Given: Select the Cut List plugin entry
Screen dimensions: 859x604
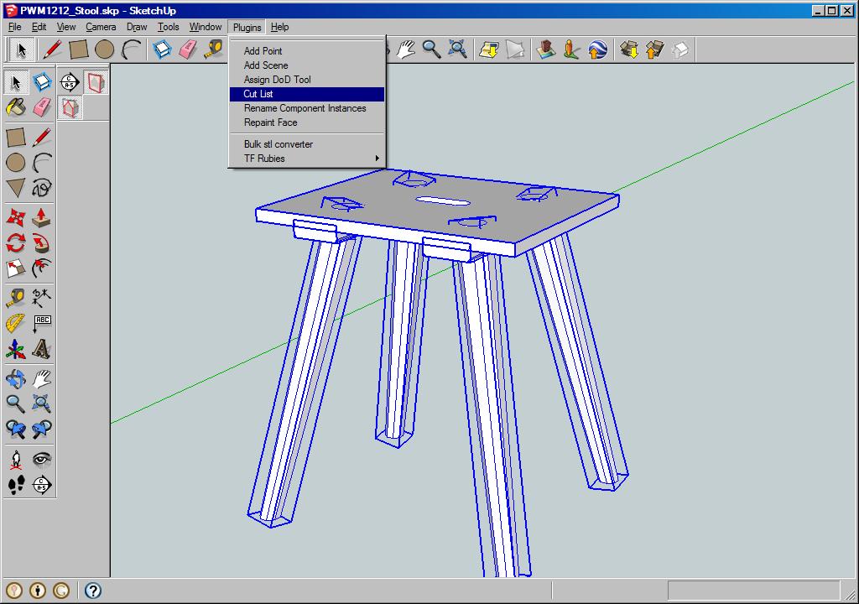Looking at the screenshot, I should 307,94.
